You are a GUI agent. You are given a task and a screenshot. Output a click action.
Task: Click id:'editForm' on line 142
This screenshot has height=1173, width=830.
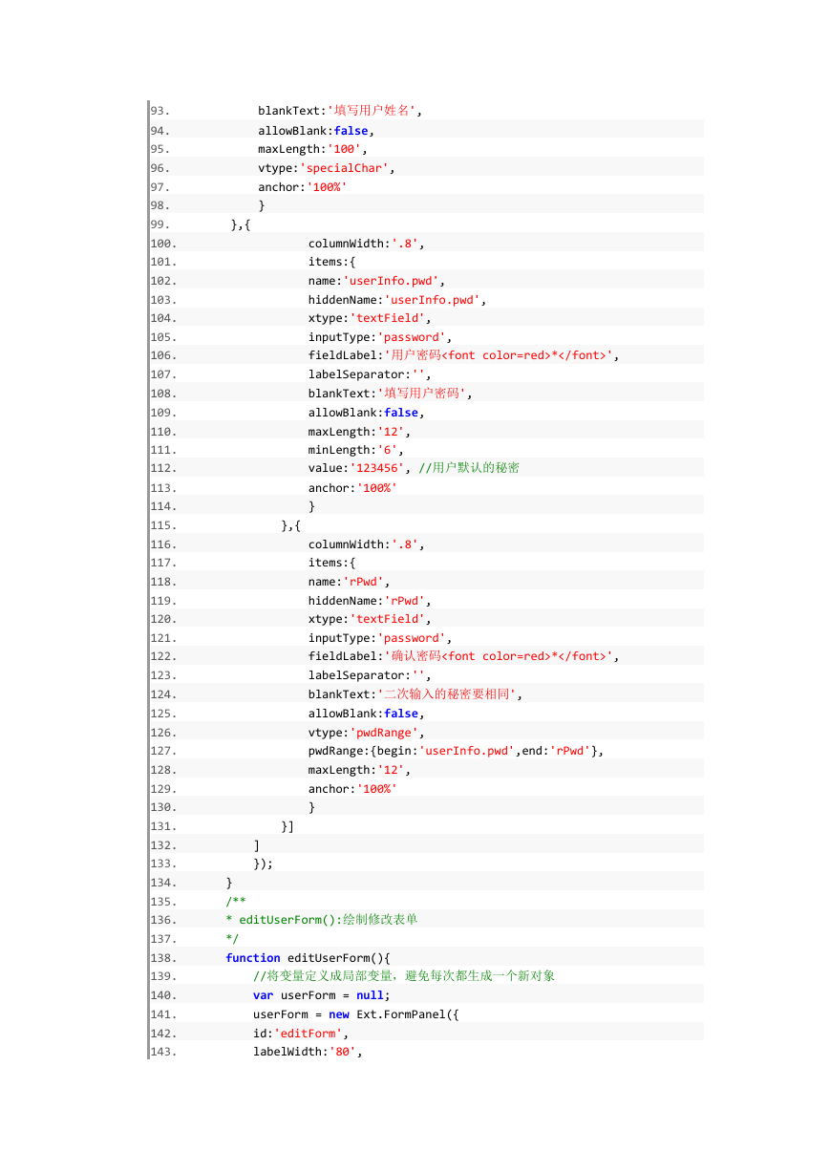(301, 1033)
